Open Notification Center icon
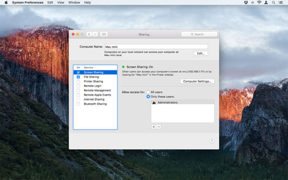The height and width of the screenshot is (180, 288). click(281, 3)
